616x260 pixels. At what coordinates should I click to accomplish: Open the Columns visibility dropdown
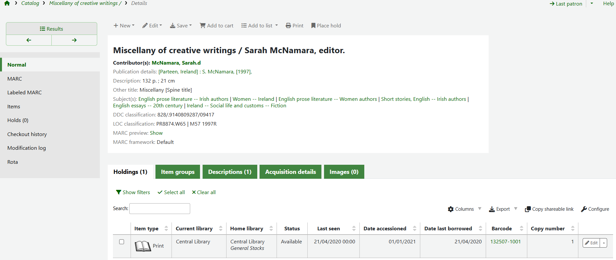click(x=464, y=209)
